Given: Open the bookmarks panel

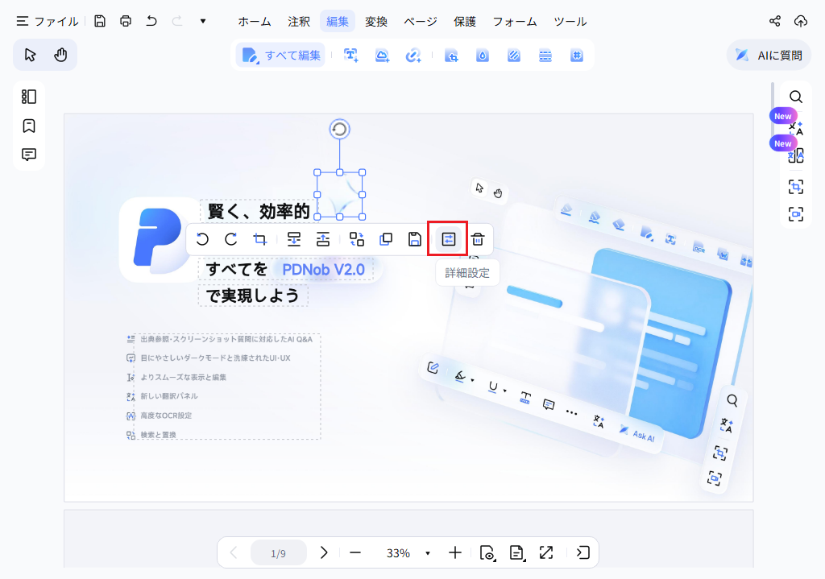Looking at the screenshot, I should pyautogui.click(x=29, y=126).
